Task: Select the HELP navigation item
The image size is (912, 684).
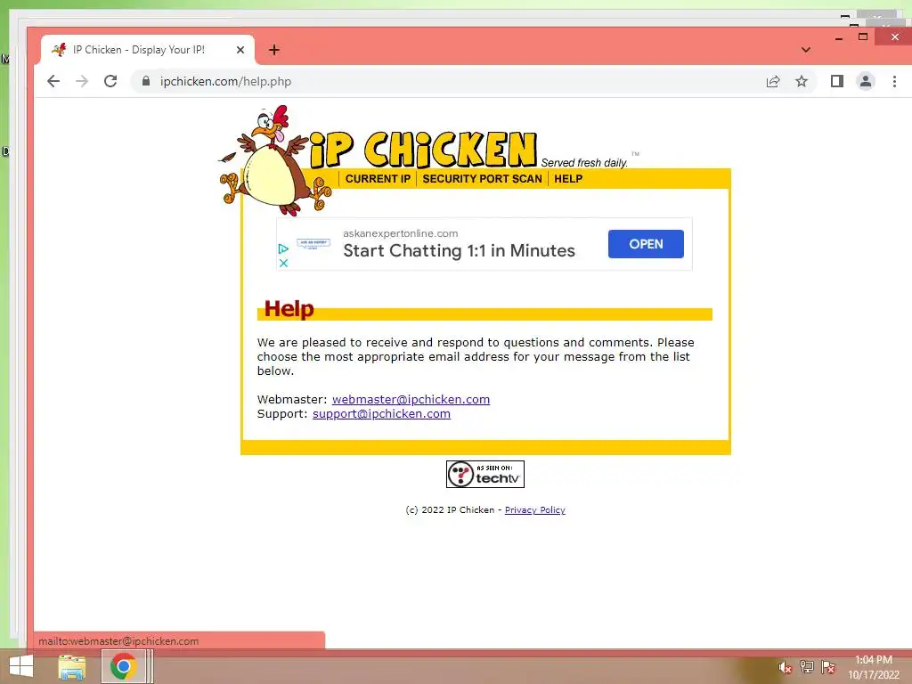Action: pyautogui.click(x=568, y=179)
